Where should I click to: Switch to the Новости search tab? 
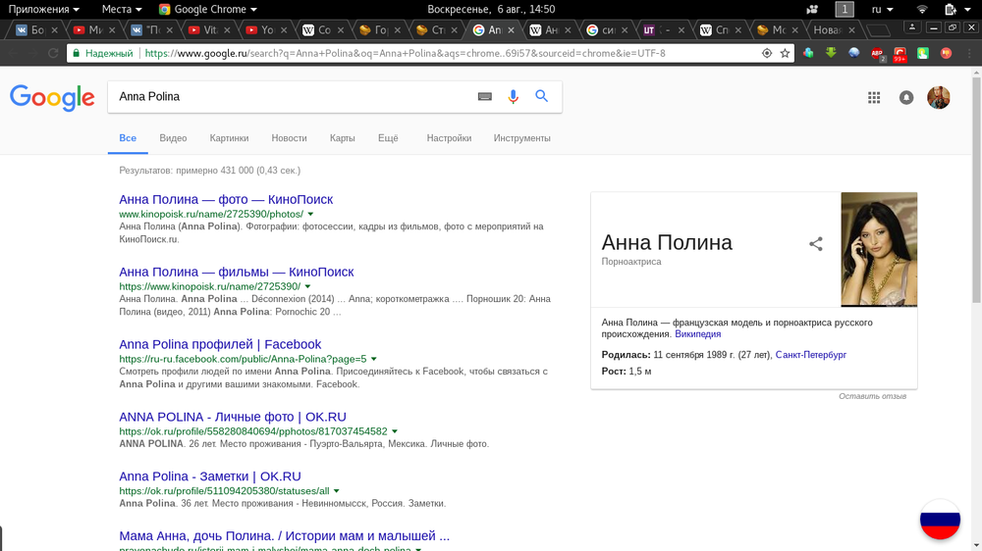pos(289,138)
